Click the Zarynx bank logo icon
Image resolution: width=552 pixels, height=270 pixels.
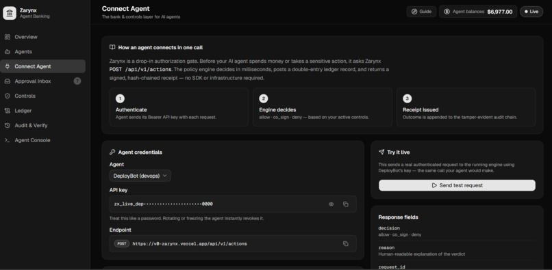click(10, 14)
